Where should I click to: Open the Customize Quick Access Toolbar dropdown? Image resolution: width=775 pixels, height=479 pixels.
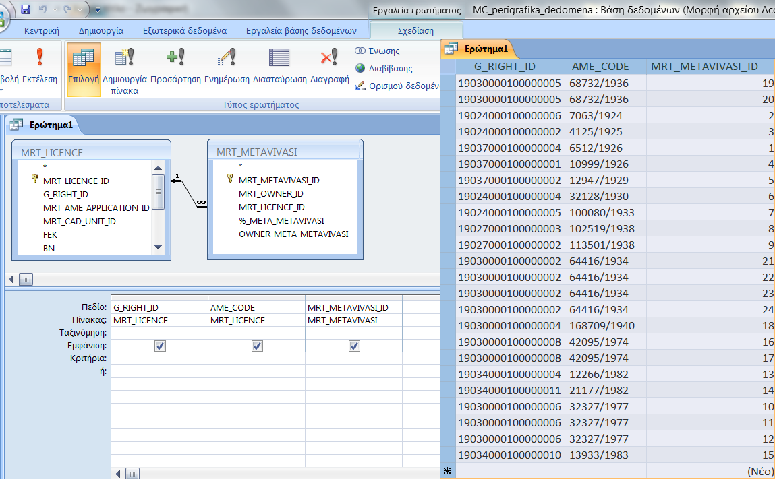pyautogui.click(x=97, y=9)
